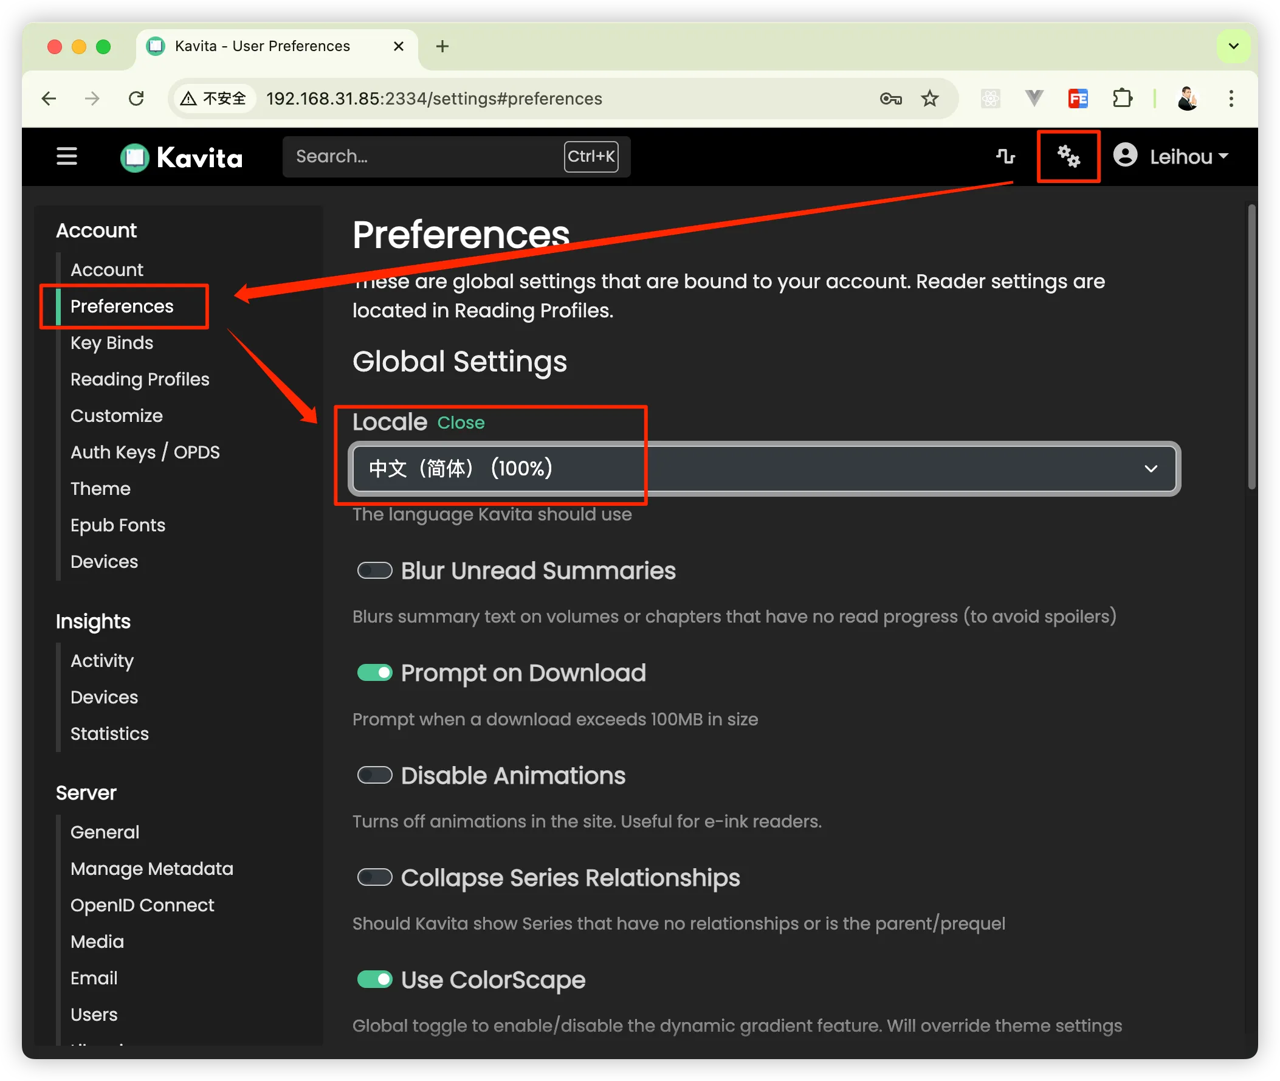This screenshot has width=1280, height=1081.
Task: Open Theme settings
Action: (x=100, y=488)
